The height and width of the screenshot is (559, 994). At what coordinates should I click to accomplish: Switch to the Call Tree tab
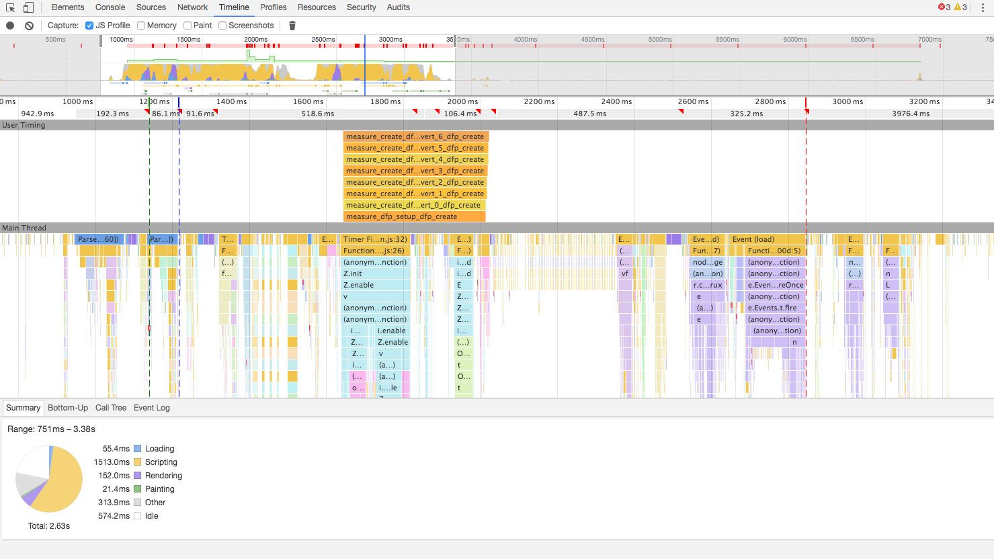pos(111,408)
